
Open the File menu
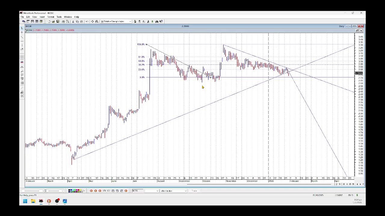click(x=22, y=17)
